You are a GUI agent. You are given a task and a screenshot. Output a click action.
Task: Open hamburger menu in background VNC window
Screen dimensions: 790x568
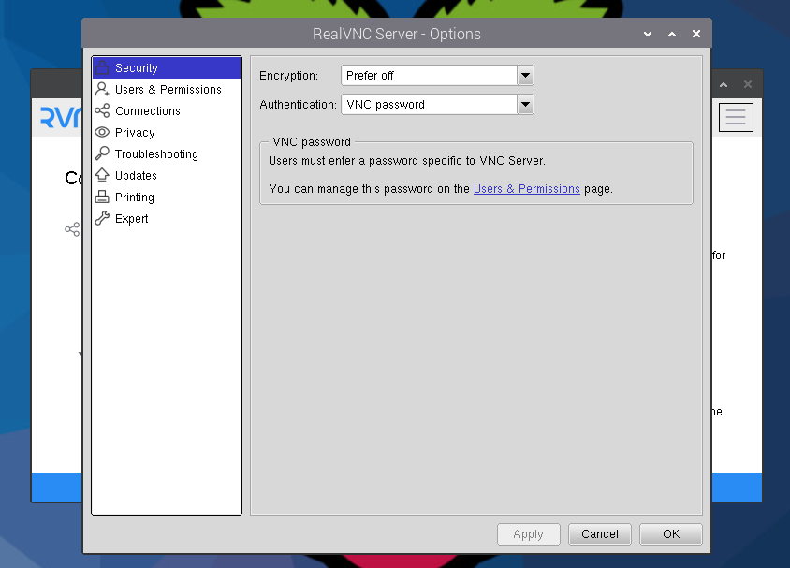736,117
